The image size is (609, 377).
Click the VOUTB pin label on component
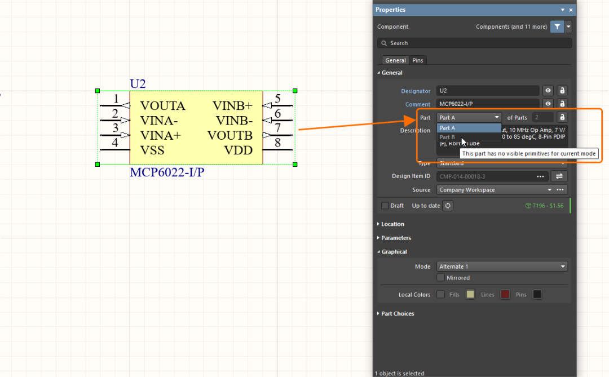[230, 135]
